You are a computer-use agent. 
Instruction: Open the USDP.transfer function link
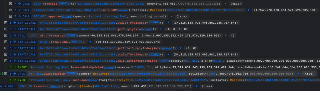(x=45, y=4)
